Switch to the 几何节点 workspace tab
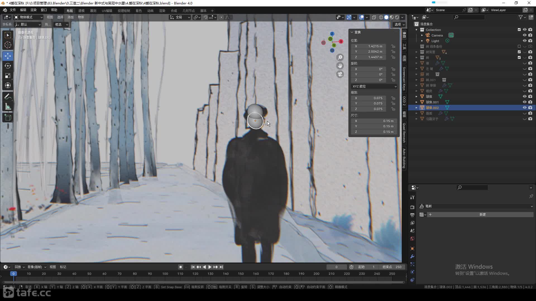 point(189,11)
